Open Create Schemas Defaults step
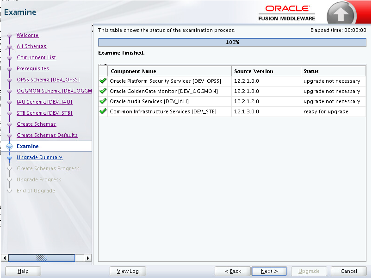 coord(47,135)
